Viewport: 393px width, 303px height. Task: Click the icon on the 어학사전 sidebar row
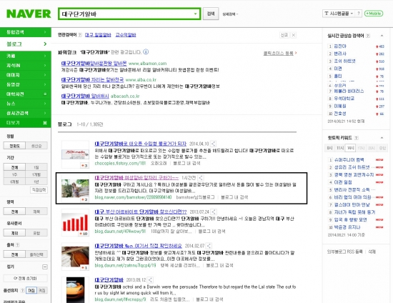pyautogui.click(x=45, y=94)
